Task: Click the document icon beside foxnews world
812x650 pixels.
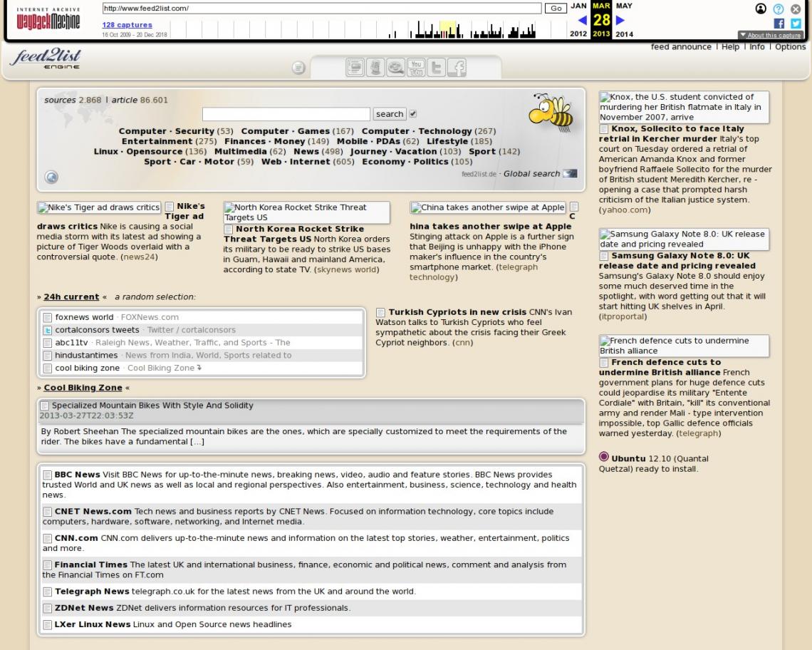Action: point(48,317)
